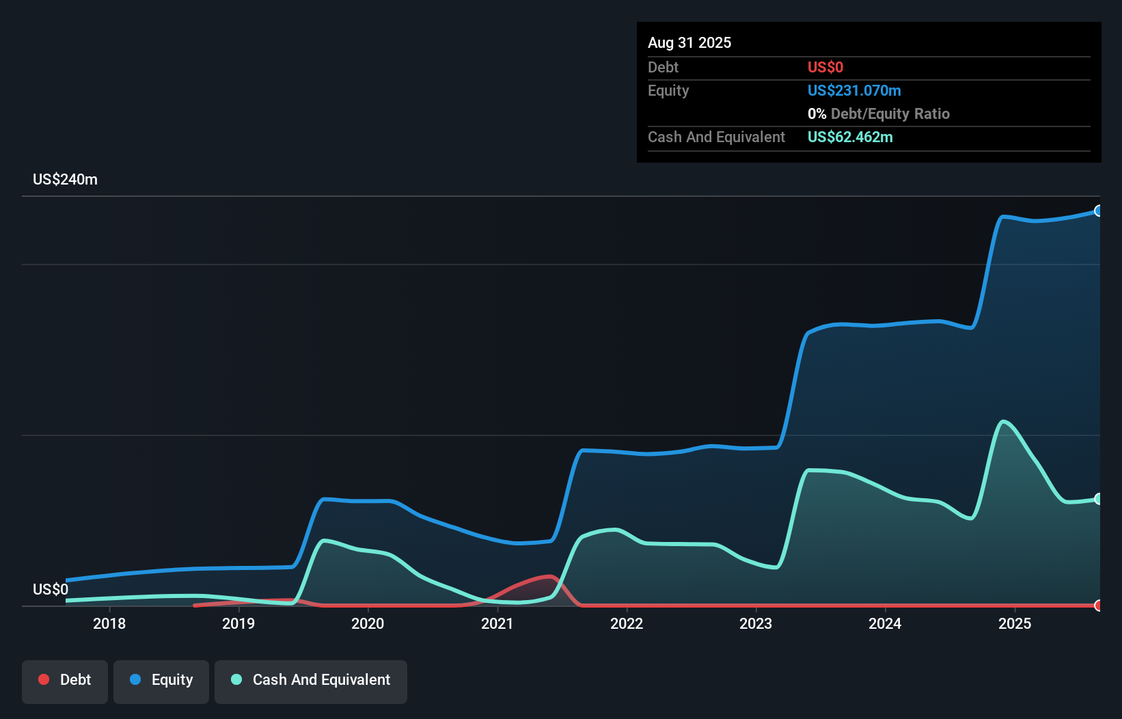Viewport: 1122px width, 719px height.
Task: Click the US$62.462m Cash value
Action: point(850,137)
